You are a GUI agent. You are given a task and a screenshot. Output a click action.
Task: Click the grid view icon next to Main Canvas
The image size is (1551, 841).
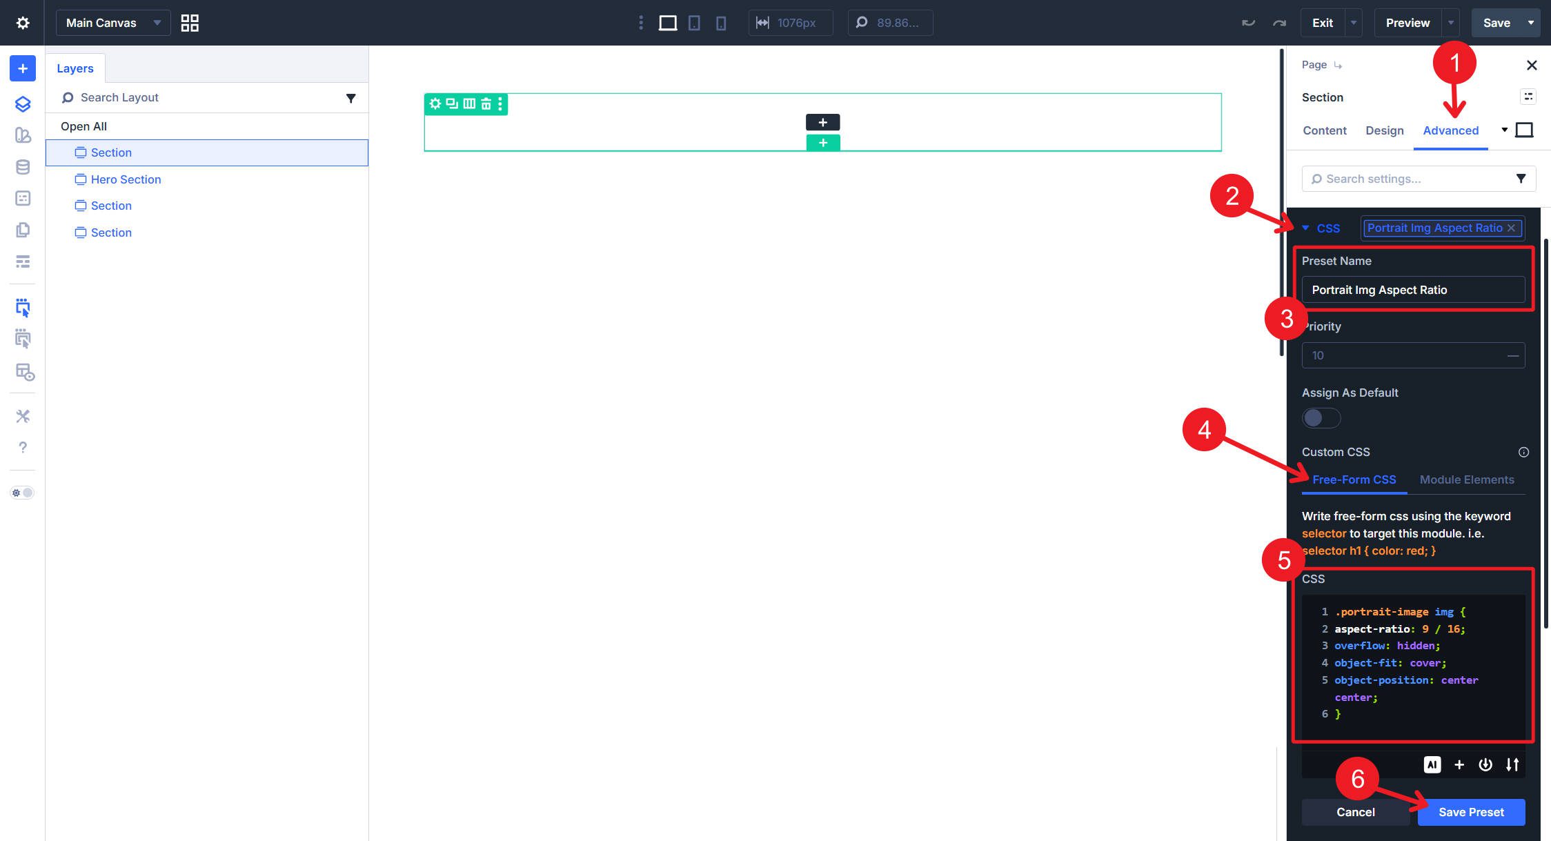tap(190, 23)
